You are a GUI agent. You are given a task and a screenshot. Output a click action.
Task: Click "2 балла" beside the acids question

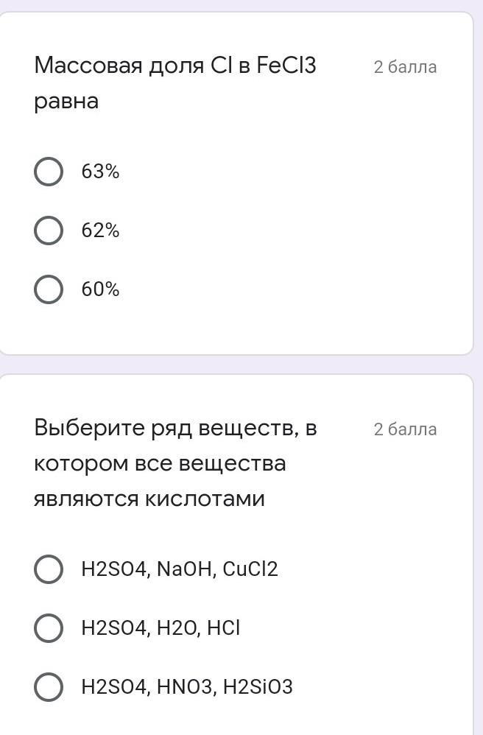click(x=405, y=429)
